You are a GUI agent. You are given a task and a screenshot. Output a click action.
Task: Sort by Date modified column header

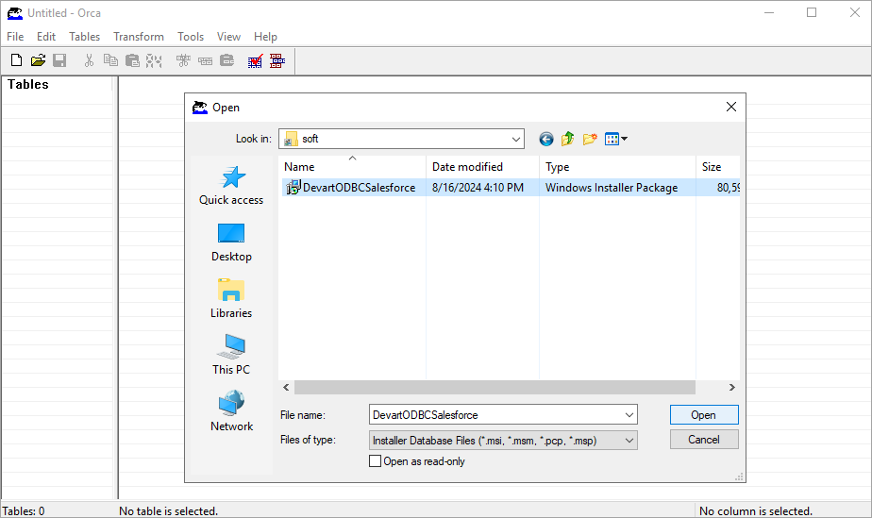click(x=482, y=167)
